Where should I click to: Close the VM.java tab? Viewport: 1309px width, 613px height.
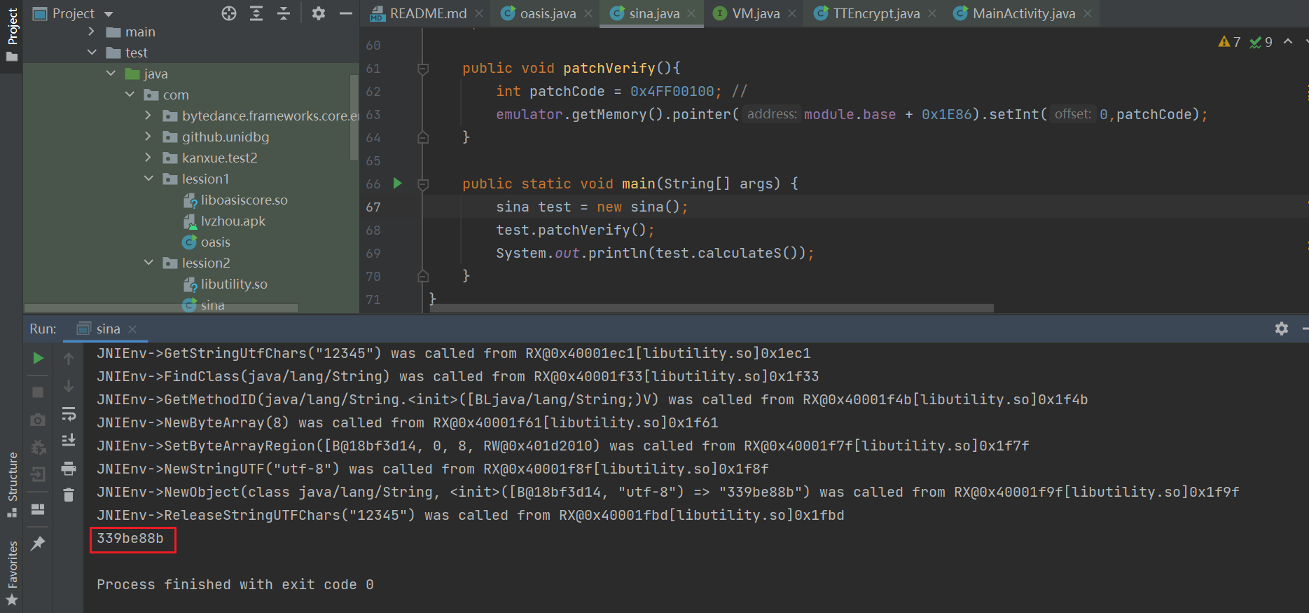(x=792, y=13)
